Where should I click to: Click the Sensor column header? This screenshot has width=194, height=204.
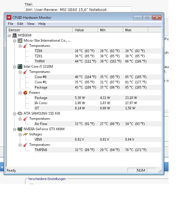(x=40, y=30)
